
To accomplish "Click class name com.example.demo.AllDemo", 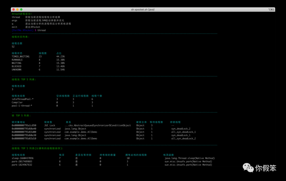I will (81, 132).
